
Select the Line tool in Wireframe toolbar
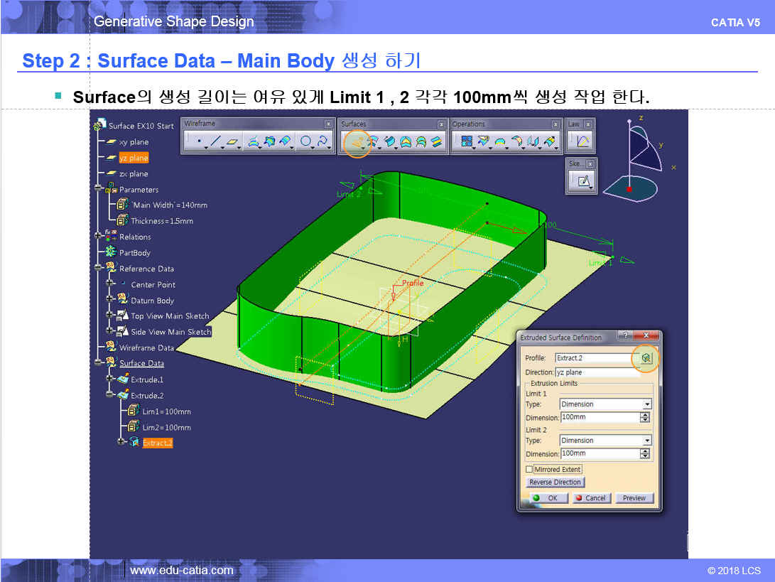tap(215, 142)
